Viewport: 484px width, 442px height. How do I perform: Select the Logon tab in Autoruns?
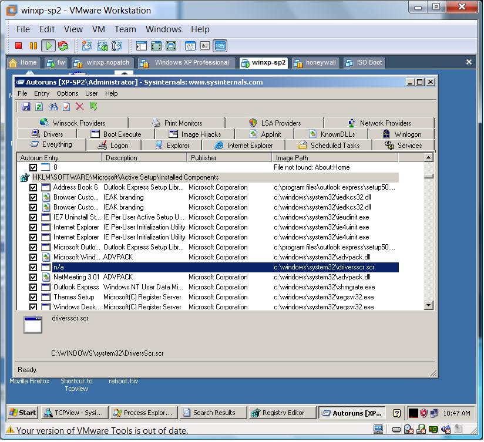[x=113, y=145]
